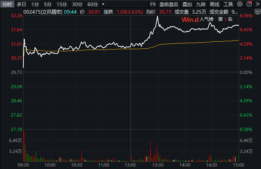The width and height of the screenshot is (261, 169).
Task: Click the 人气榜 第1名 link
Action: pos(216,19)
